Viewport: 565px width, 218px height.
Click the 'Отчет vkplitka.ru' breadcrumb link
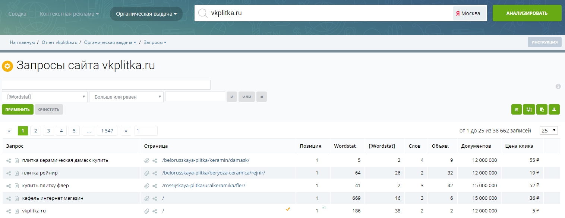[x=60, y=42]
